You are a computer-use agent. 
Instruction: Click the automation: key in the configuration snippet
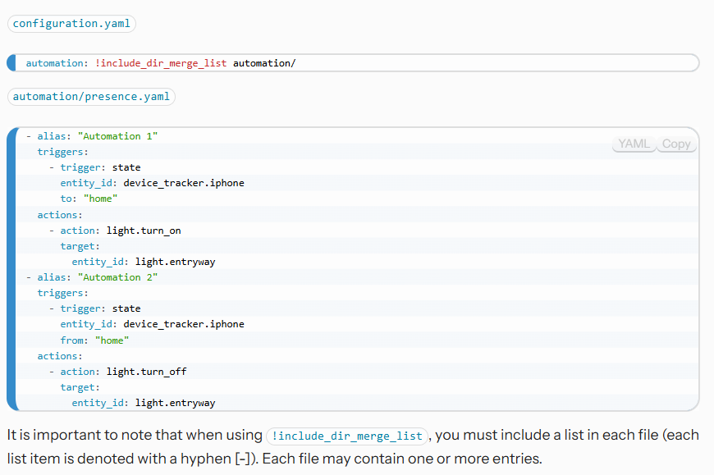pyautogui.click(x=55, y=63)
